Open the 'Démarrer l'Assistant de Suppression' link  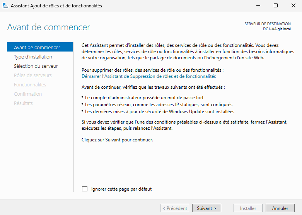point(149,76)
